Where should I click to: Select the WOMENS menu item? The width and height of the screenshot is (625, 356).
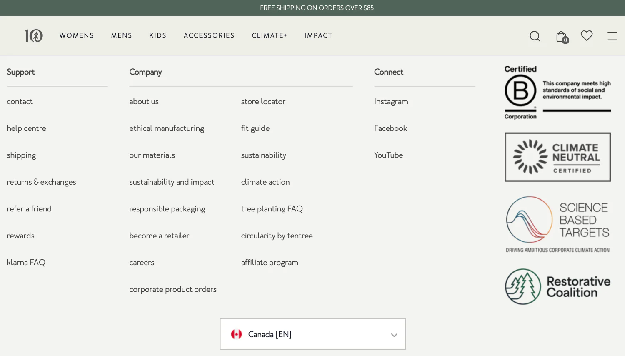pyautogui.click(x=76, y=35)
